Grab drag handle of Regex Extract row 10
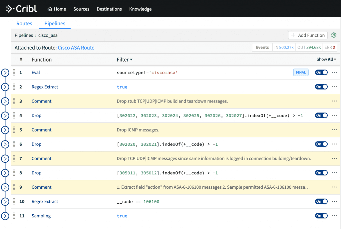Screen dimensions: 341x229 tap(14, 202)
